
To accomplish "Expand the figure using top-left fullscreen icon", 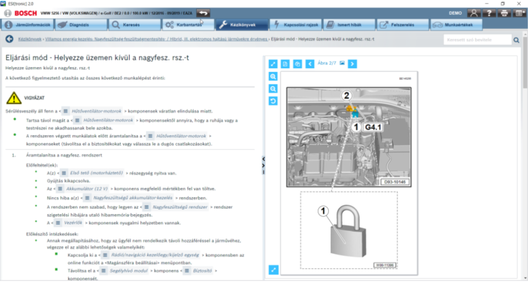I will pos(273,64).
